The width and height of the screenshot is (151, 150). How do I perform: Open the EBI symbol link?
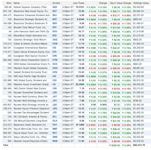54,48
